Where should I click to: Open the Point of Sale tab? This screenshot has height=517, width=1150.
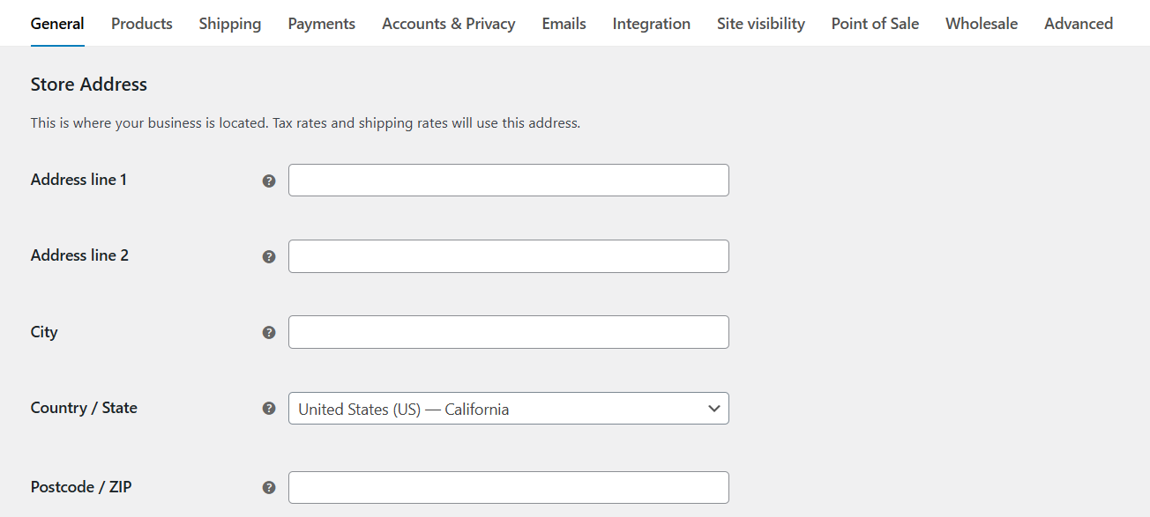click(874, 24)
